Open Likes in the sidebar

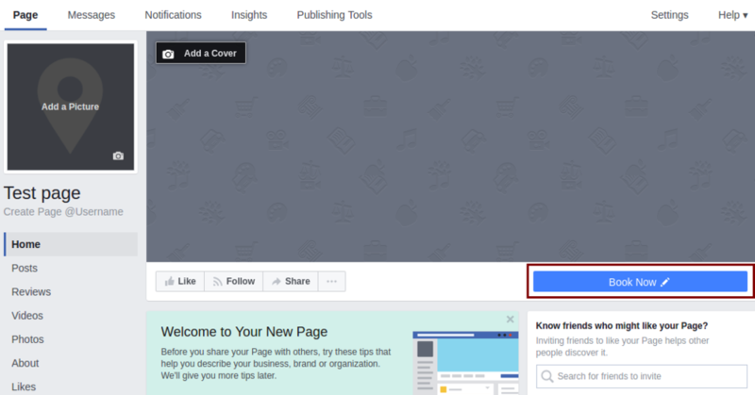click(24, 387)
